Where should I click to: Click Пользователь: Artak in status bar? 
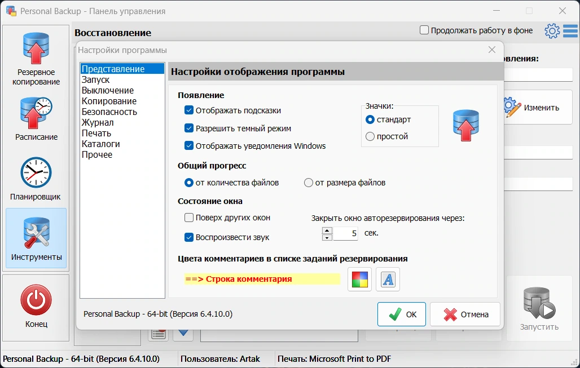(x=220, y=359)
